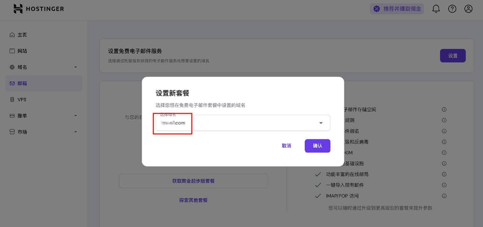Open 网站 in sidebar
483x227 pixels.
[x=22, y=51]
